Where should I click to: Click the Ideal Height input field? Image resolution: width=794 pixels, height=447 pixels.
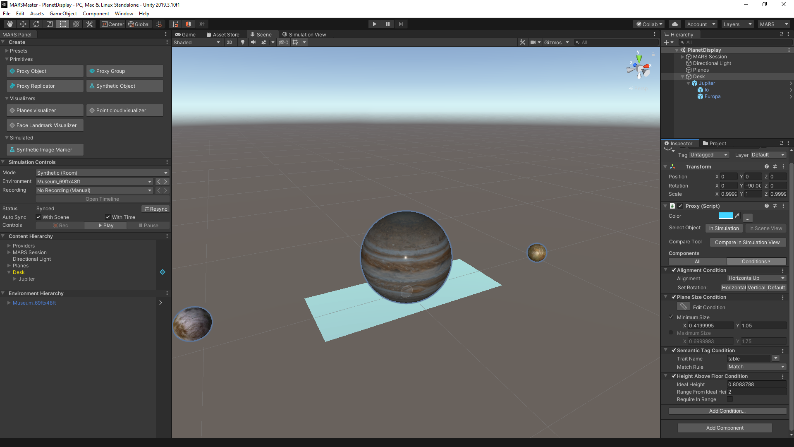tap(757, 384)
